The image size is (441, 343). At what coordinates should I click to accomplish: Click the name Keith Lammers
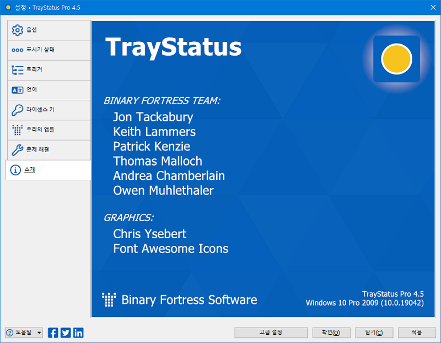(x=154, y=132)
